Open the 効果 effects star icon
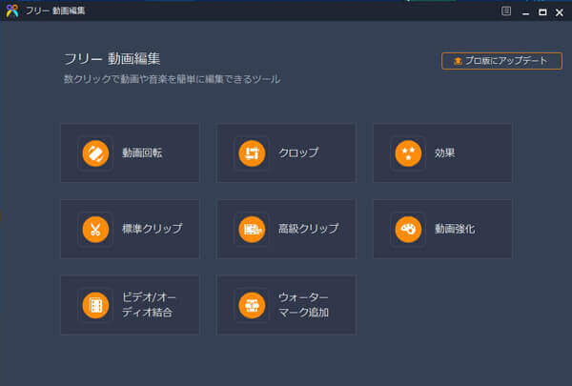Viewport: 572px width, 386px height. click(x=408, y=153)
